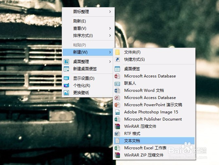Screen dimensions: 219x165
Task: Create a Microsoft Word 文档
Action: pos(154,91)
